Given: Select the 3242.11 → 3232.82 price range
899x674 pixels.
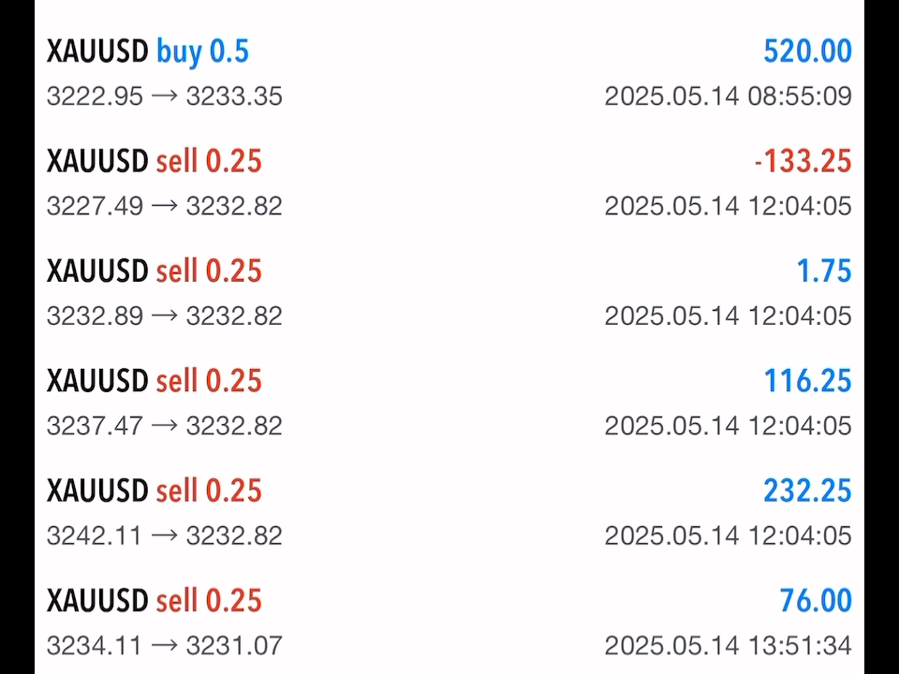Looking at the screenshot, I should click(x=165, y=535).
